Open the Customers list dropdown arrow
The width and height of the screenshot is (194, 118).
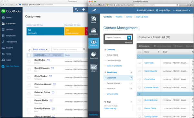click(131, 78)
